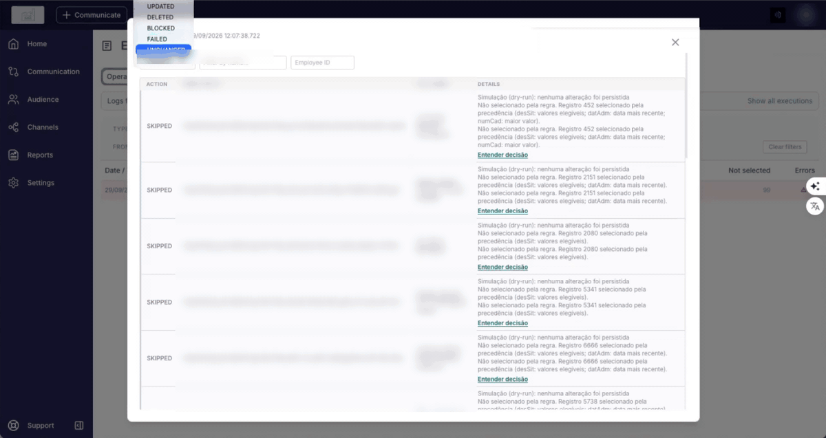
Task: Go to Channels in the sidebar
Action: [43, 127]
